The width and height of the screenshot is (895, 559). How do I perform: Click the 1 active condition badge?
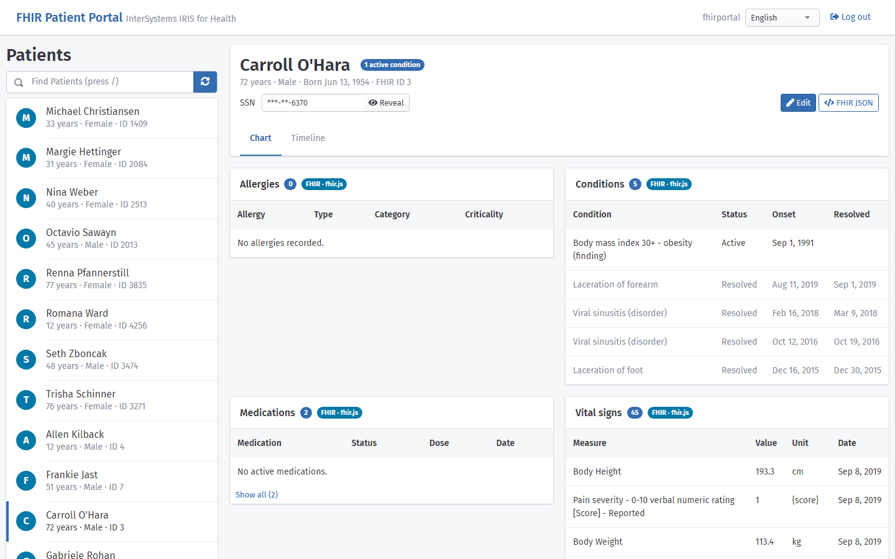pyautogui.click(x=392, y=65)
